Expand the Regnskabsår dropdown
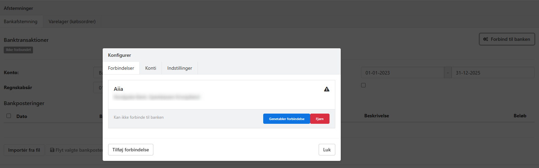 tap(98, 88)
